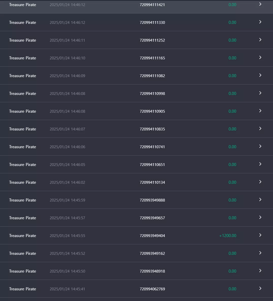Open chevron for record 720993948918
The height and width of the screenshot is (301, 273).
pyautogui.click(x=260, y=271)
